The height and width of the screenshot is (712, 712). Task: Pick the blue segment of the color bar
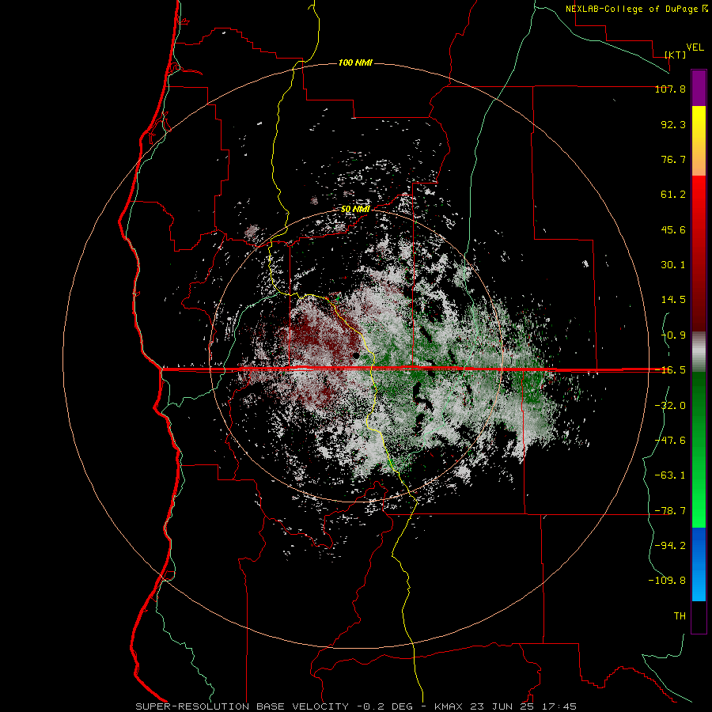699,564
